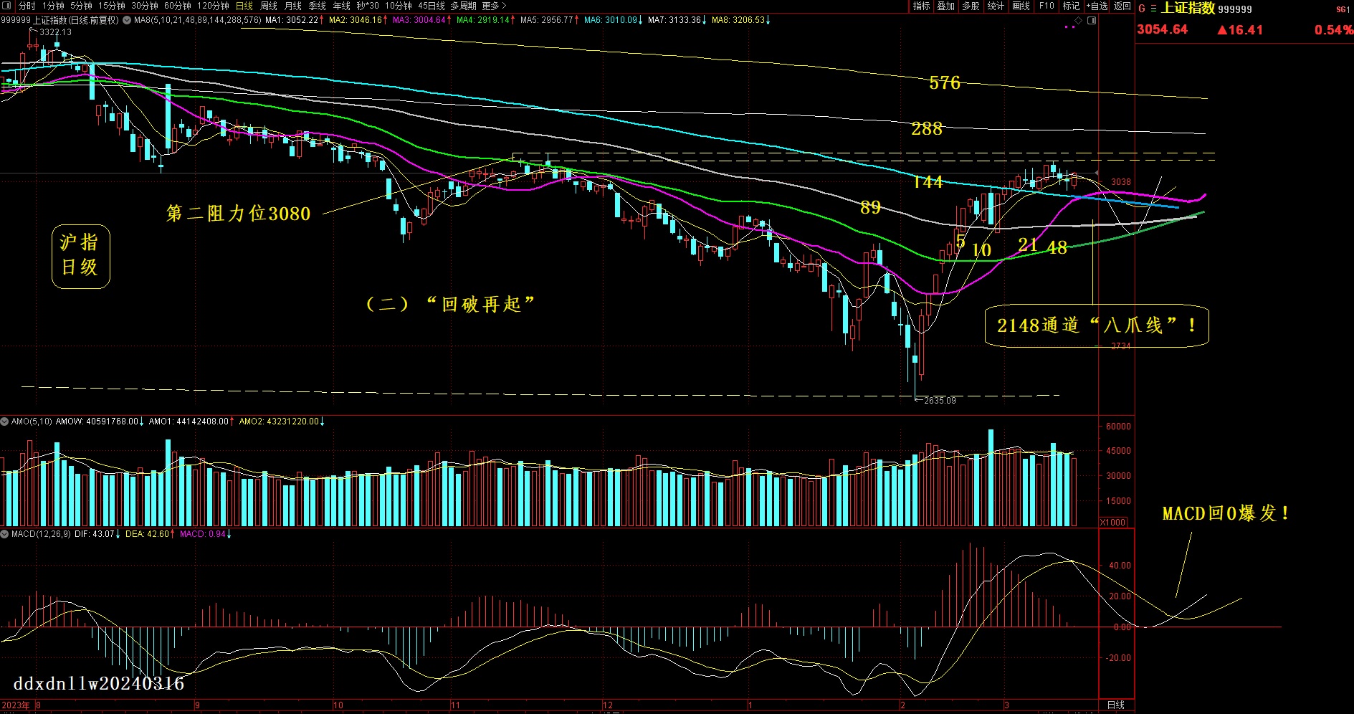The image size is (1354, 714).
Task: Click the panel layout icon before 分时
Action: tap(7, 6)
